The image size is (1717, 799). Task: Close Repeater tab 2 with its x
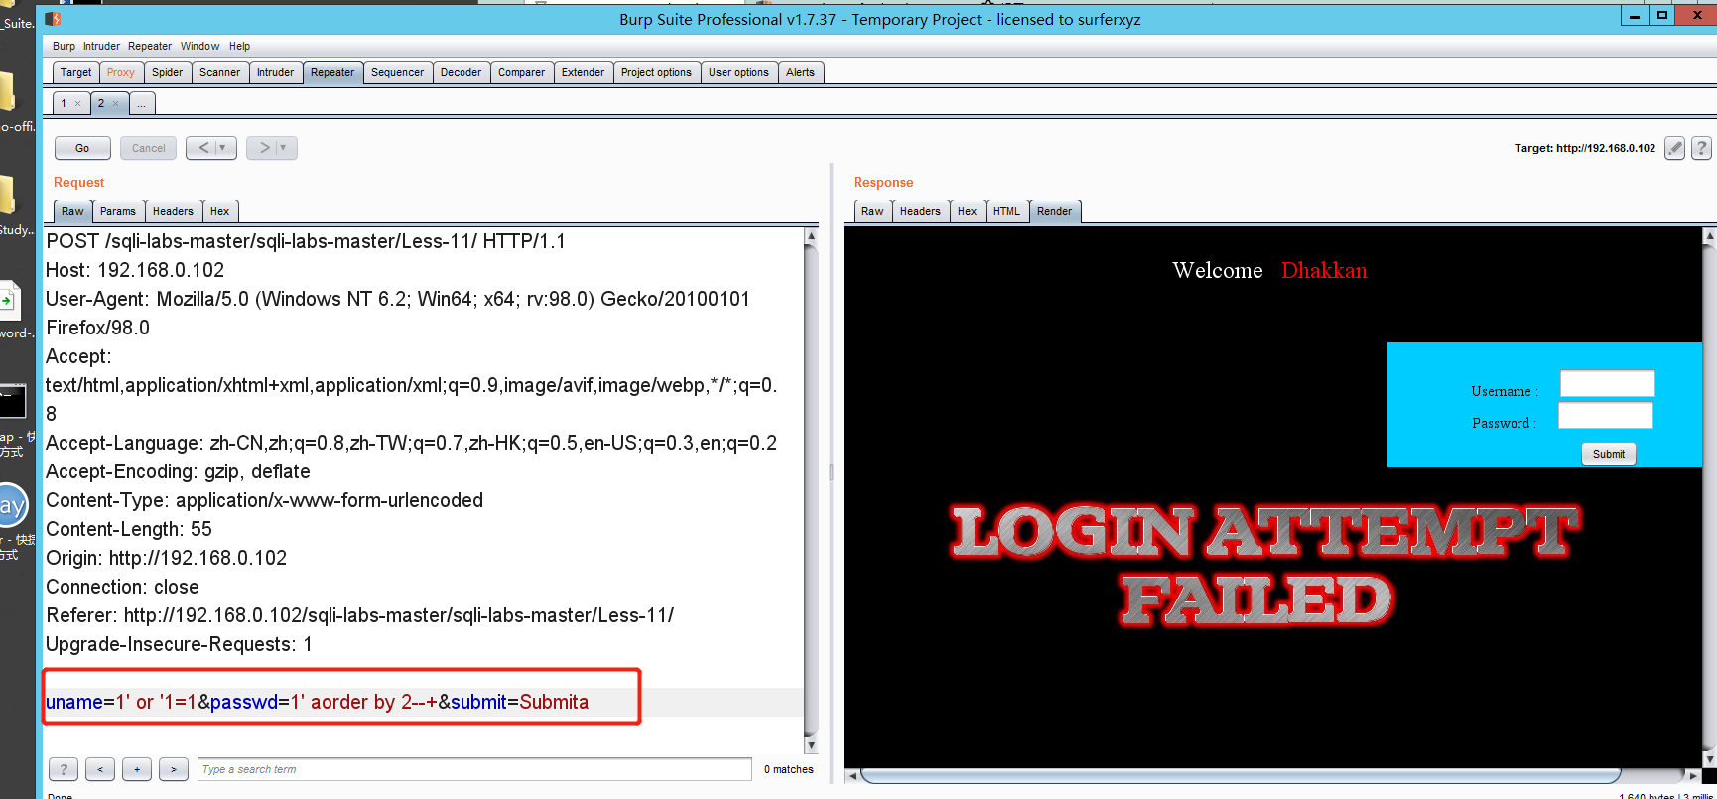point(115,103)
